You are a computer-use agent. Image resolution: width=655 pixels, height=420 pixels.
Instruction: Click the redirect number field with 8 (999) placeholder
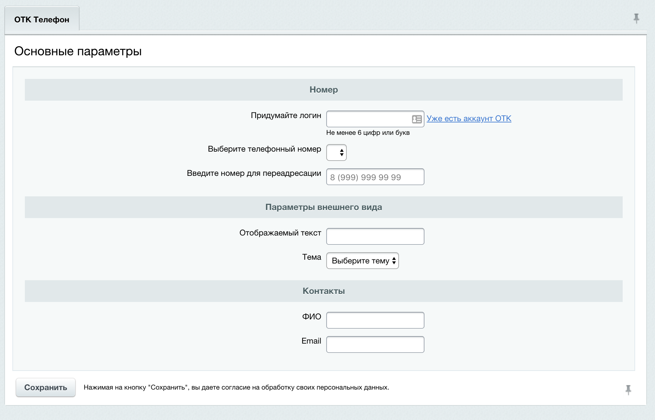coord(375,177)
